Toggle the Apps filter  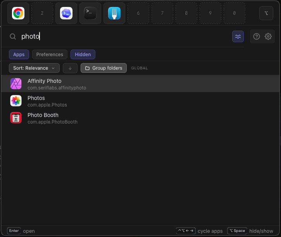pos(19,55)
